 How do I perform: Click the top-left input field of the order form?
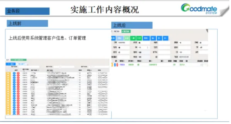(124, 43)
